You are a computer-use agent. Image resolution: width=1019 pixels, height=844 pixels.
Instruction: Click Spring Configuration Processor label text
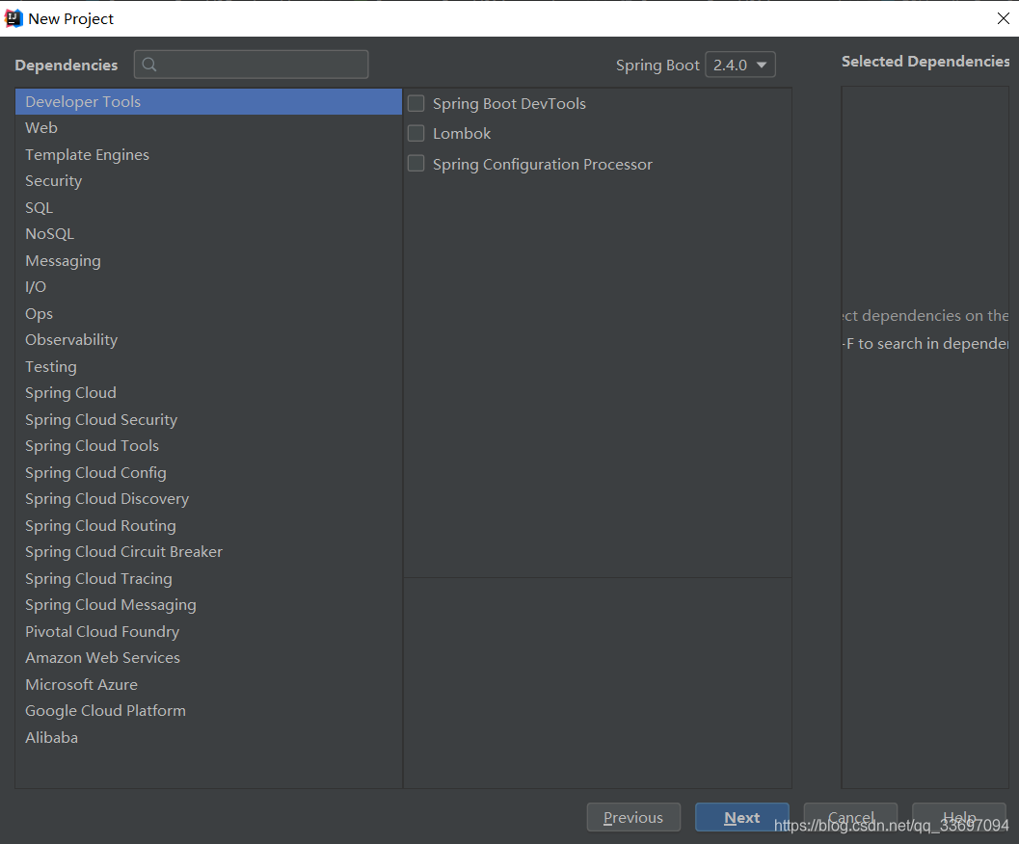click(543, 164)
